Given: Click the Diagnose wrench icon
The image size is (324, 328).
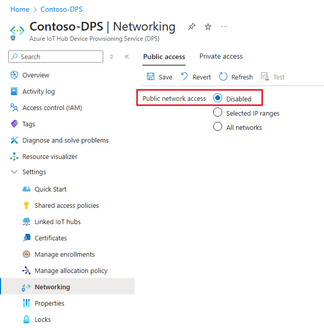Looking at the screenshot, I should pos(14,140).
